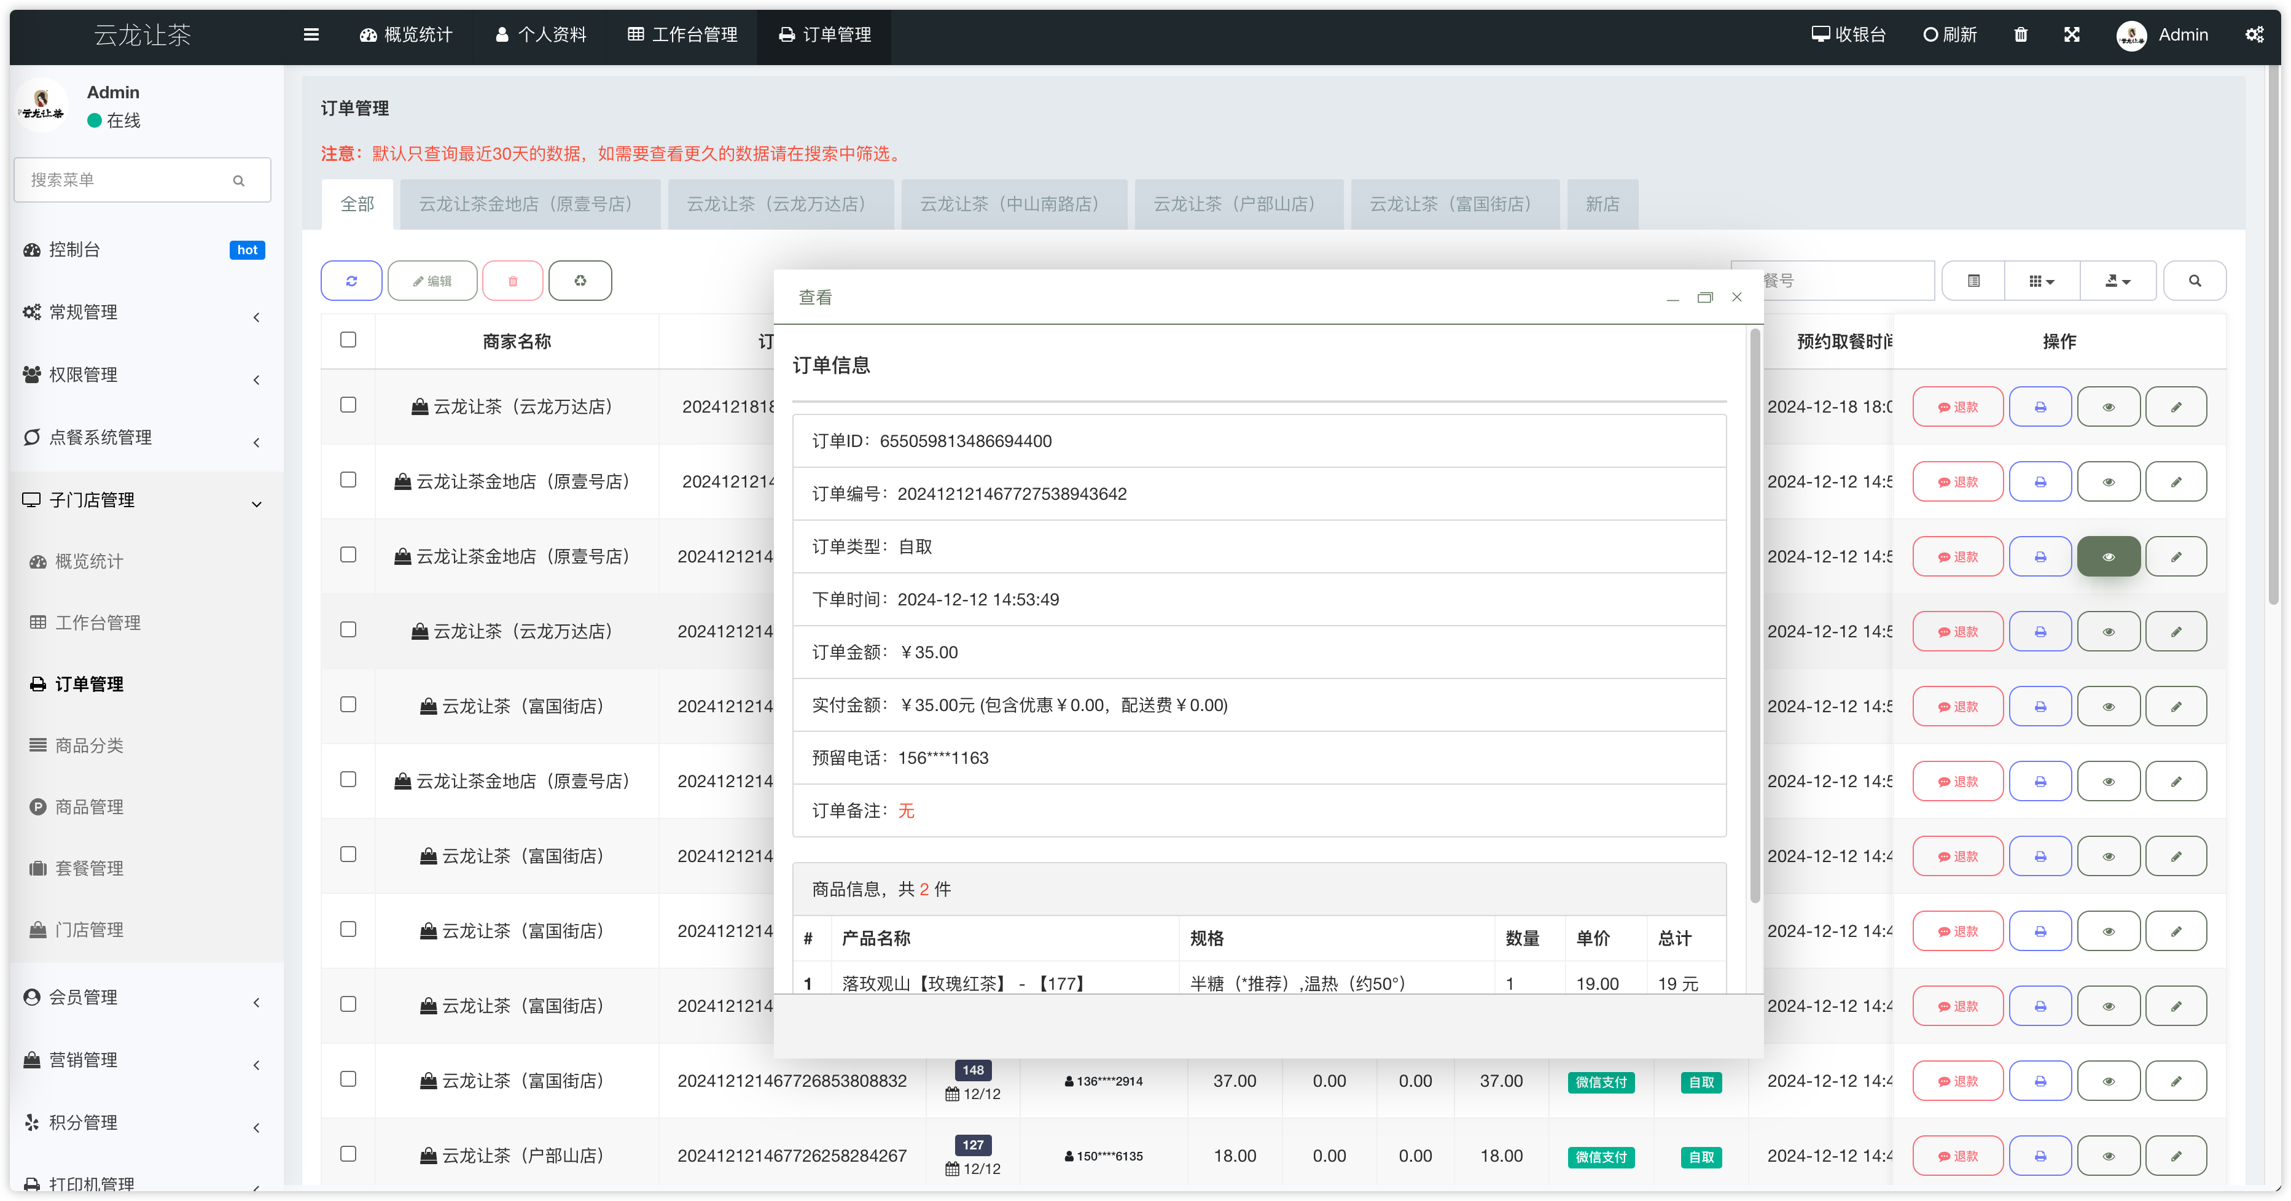Close the 查看 order dialog
The image size is (2291, 1201).
click(x=1737, y=297)
